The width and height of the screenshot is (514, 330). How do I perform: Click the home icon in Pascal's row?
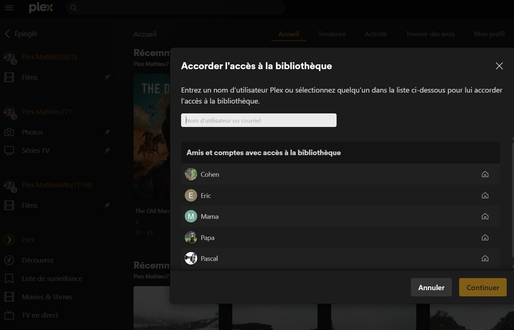pyautogui.click(x=485, y=258)
